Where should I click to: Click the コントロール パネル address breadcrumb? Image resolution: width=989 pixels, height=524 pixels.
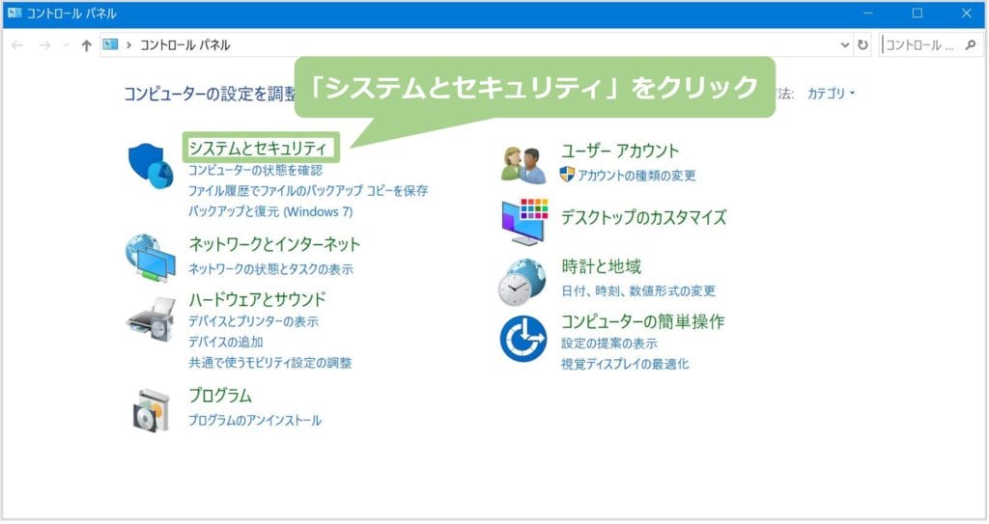184,45
